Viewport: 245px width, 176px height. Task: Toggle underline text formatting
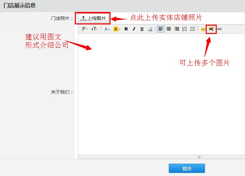click(x=142, y=29)
